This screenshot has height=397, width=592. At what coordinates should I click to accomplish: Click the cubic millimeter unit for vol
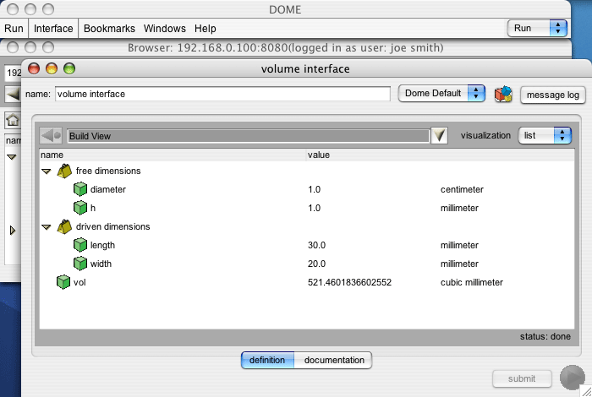point(472,282)
